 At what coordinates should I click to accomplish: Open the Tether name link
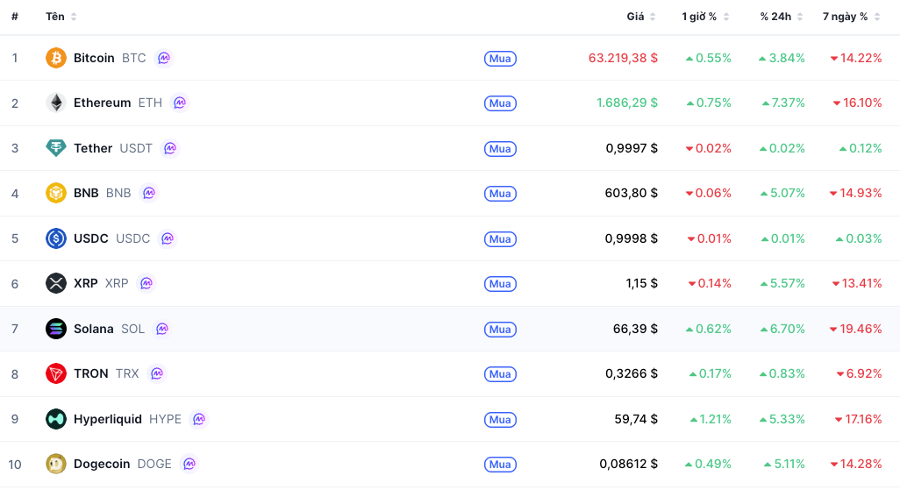click(x=93, y=148)
